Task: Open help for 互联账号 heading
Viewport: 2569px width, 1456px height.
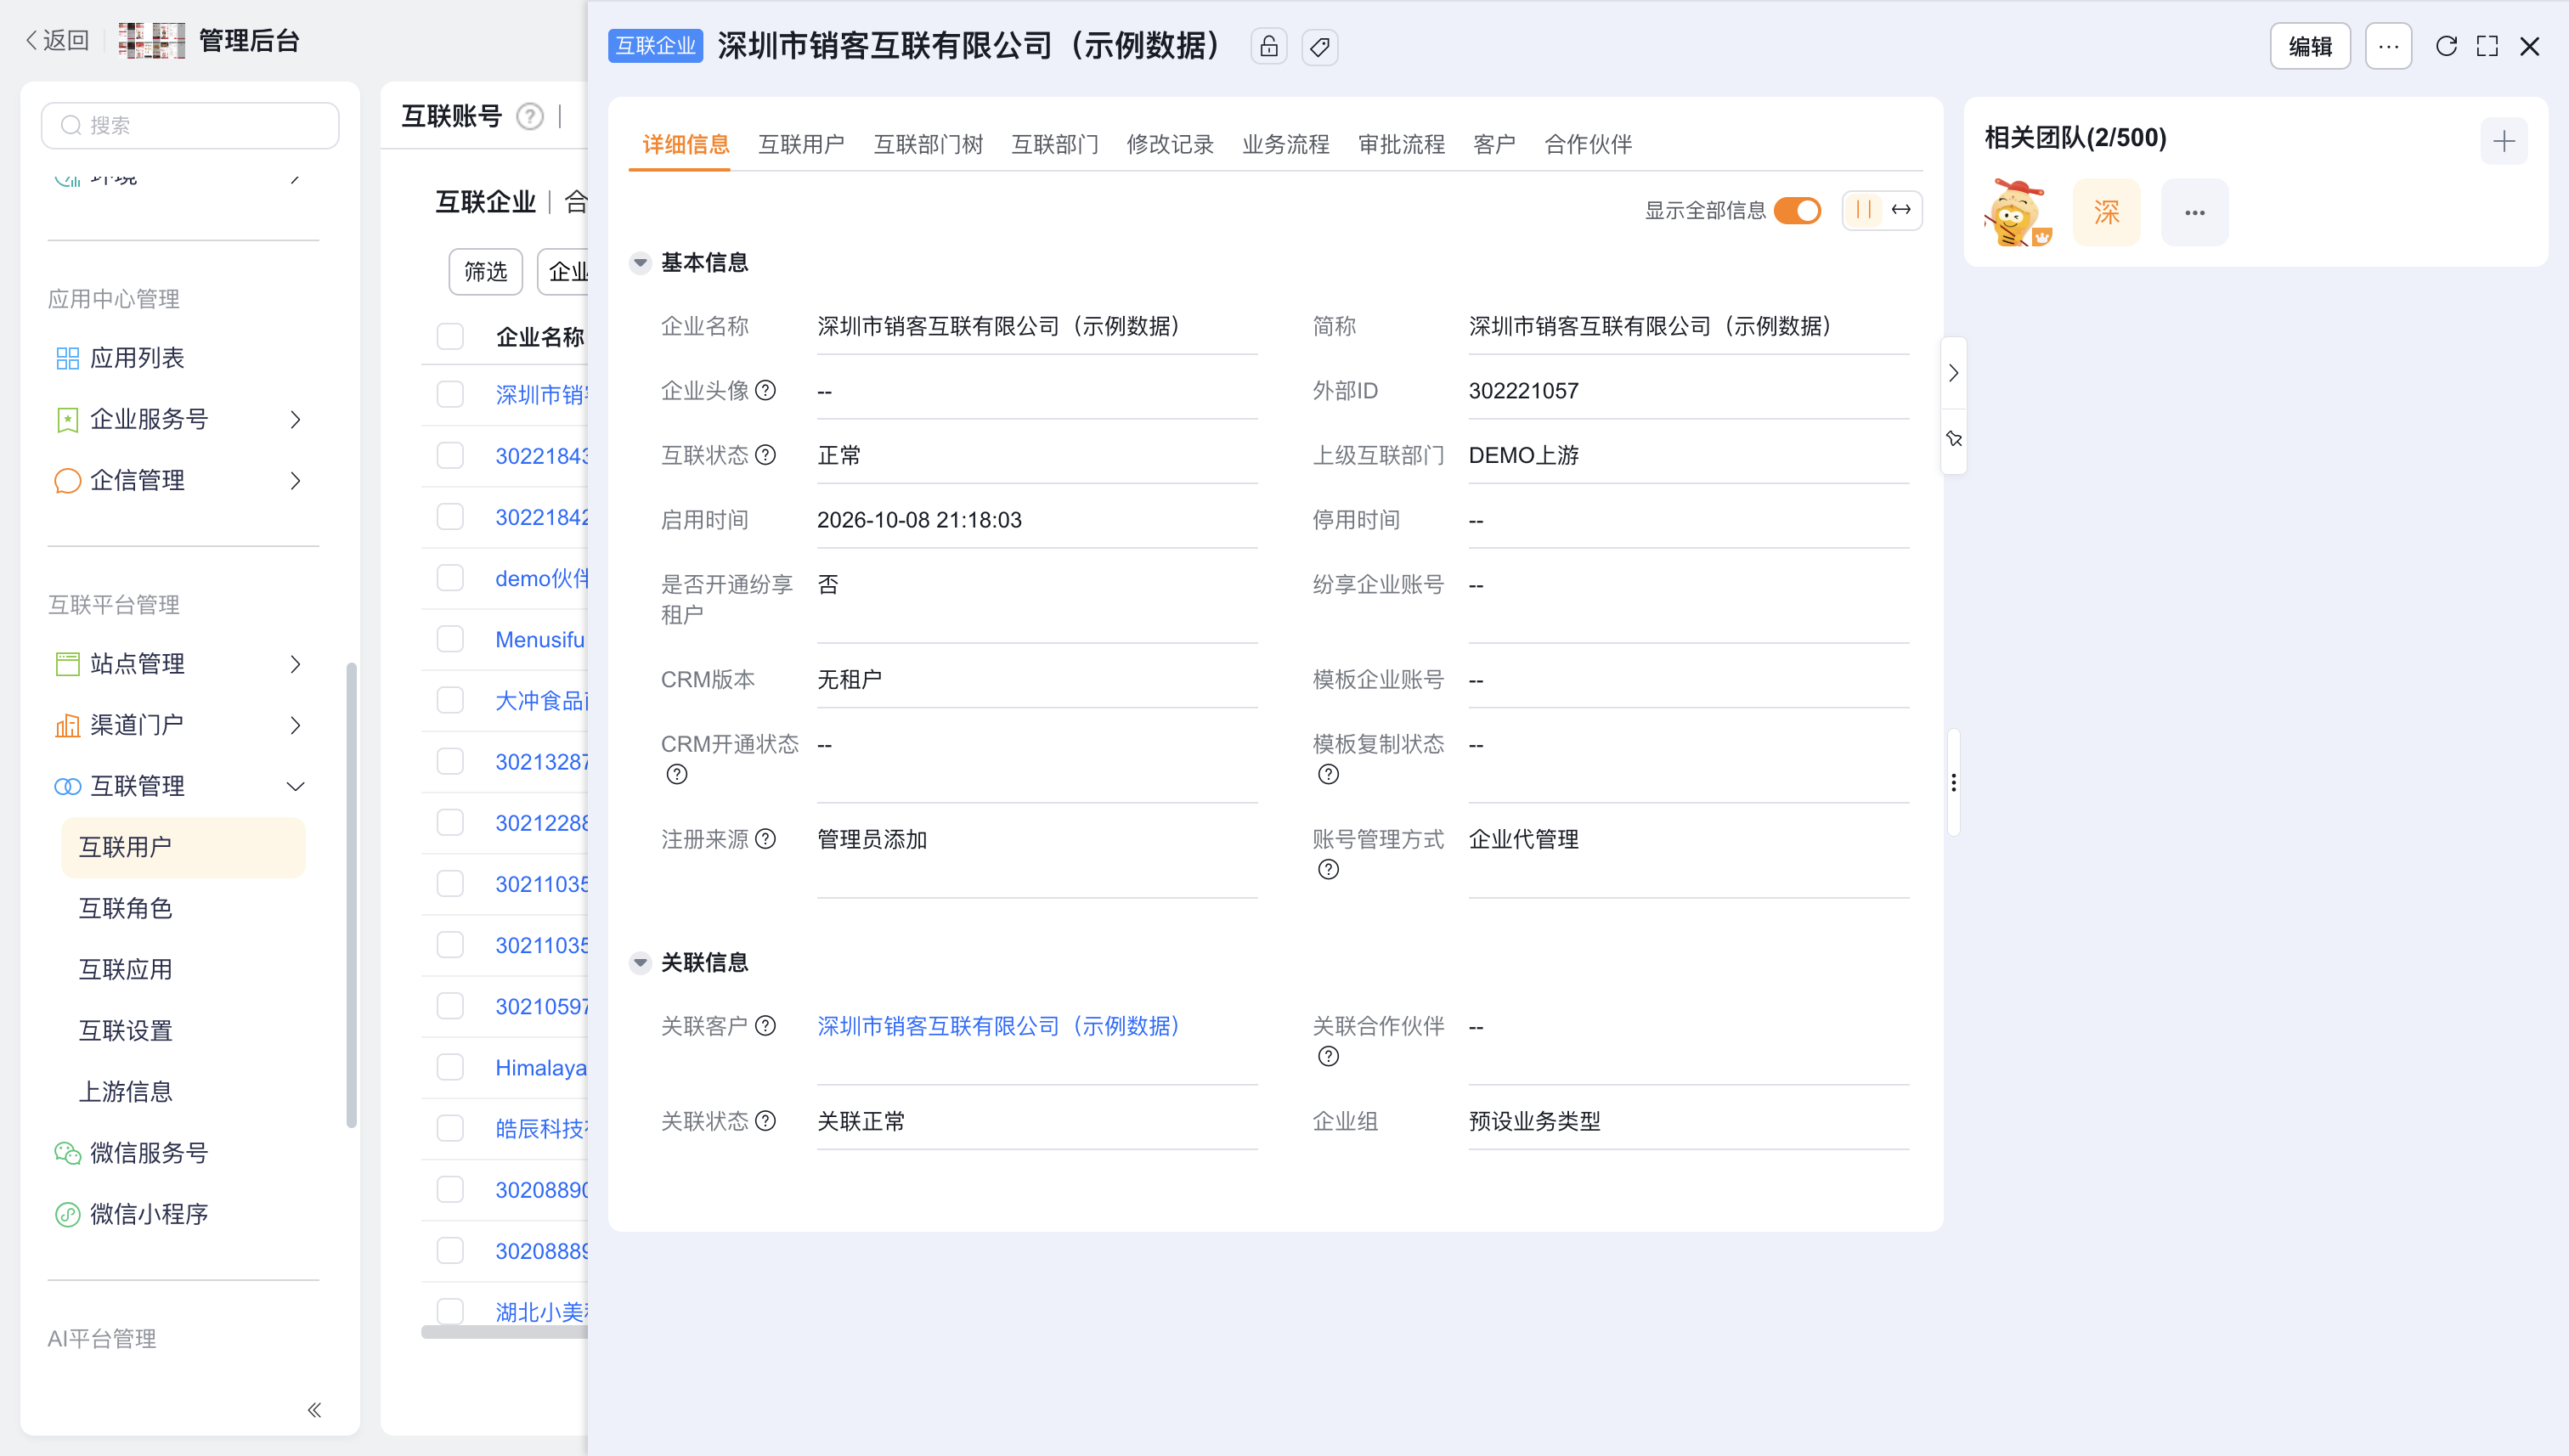Action: 530,117
